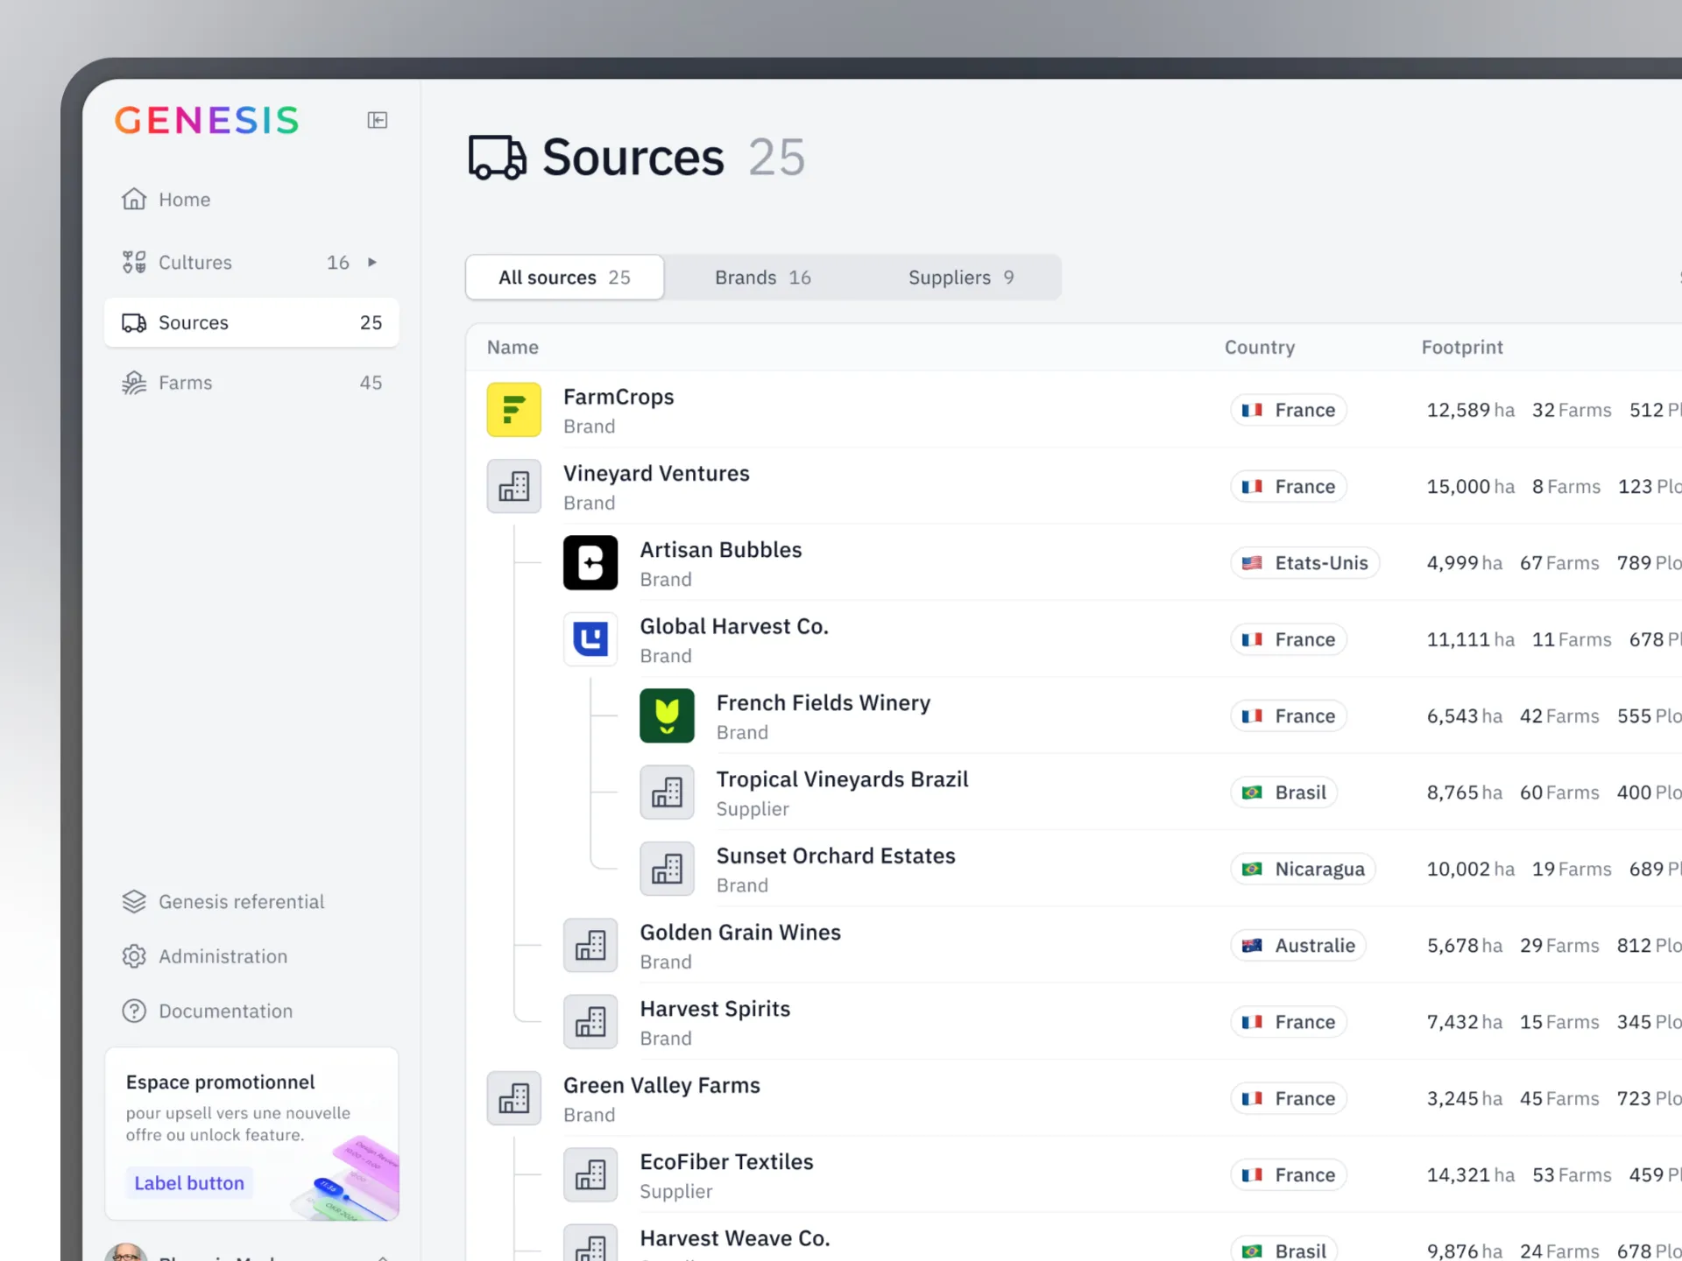Click the Nicaragua country badge

(1304, 869)
